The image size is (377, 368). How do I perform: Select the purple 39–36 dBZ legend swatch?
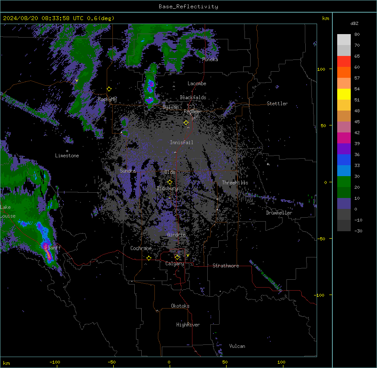click(344, 149)
